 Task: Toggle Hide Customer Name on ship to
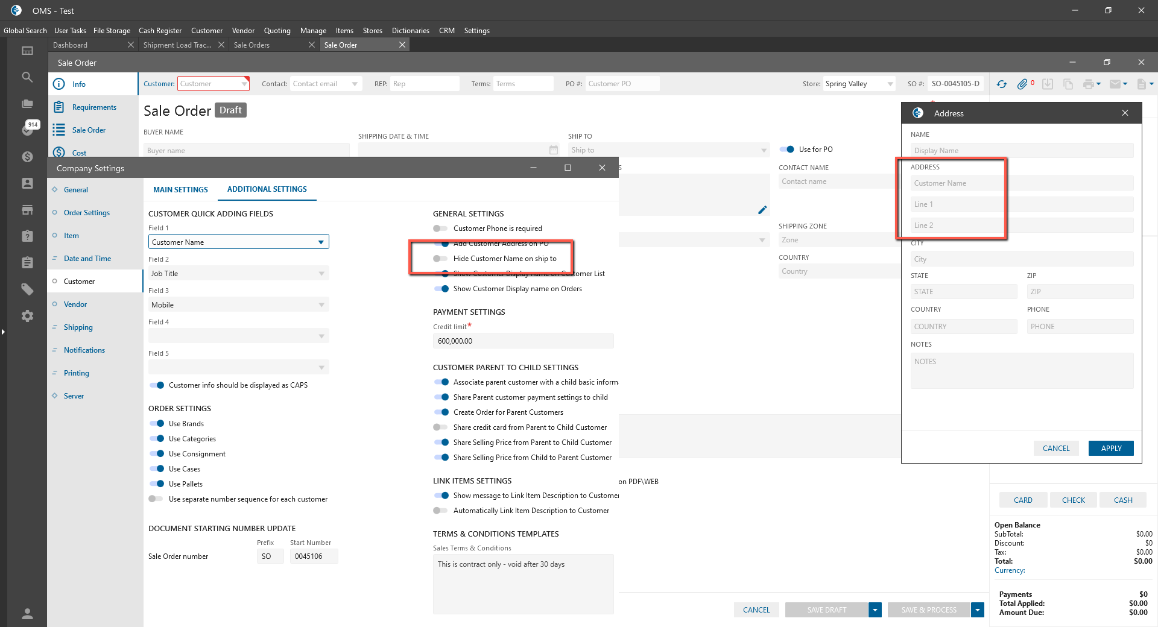click(440, 259)
